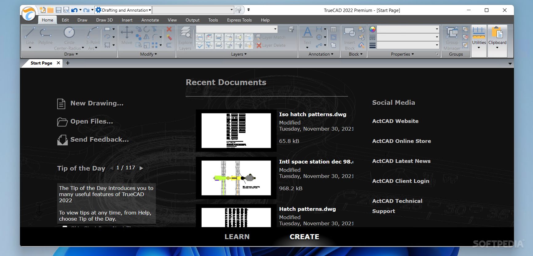Viewport: 533px width, 256px height.
Task: Click the layer lock icon
Action: coord(229,37)
